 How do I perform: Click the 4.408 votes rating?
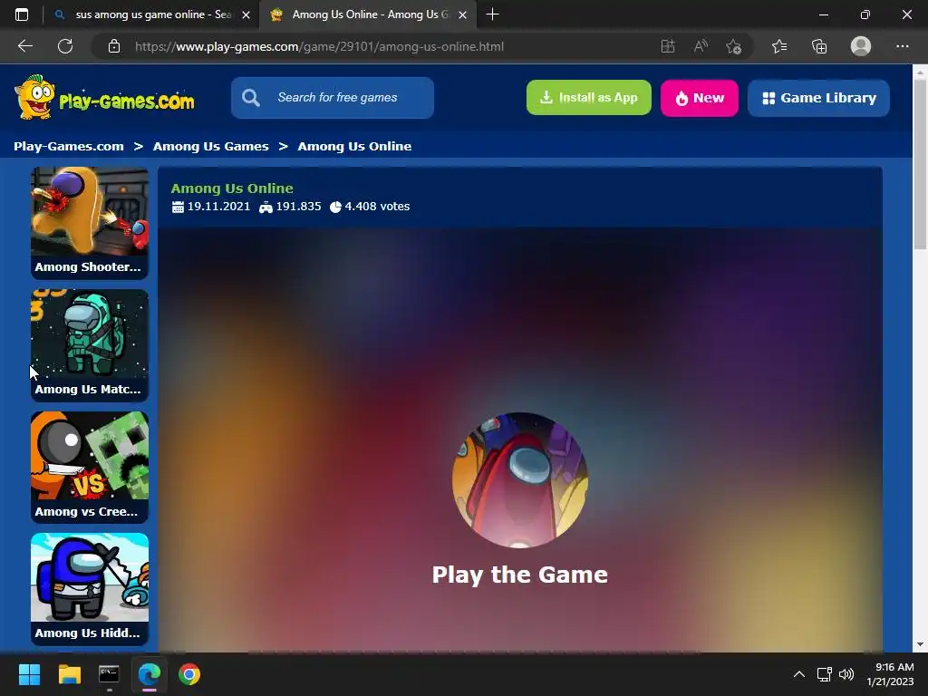coord(377,207)
